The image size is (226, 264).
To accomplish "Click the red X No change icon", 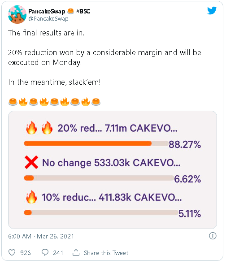I will tap(31, 162).
